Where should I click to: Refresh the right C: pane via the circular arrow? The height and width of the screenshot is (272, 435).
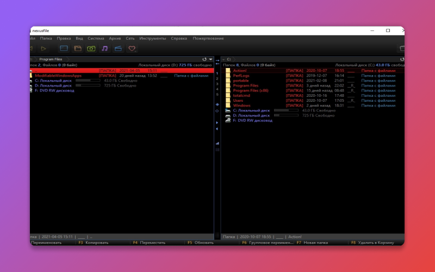tap(402, 59)
